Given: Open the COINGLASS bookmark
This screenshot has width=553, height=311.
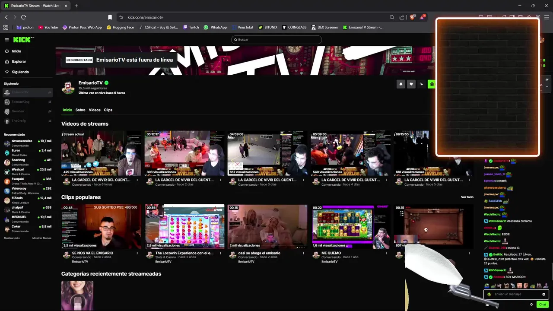Looking at the screenshot, I should (x=294, y=27).
